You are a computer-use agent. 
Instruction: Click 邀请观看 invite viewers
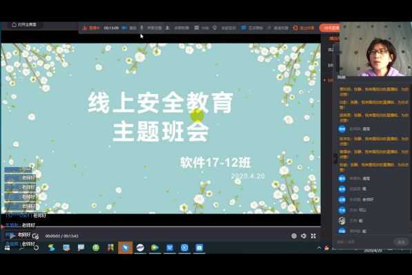coord(277,28)
